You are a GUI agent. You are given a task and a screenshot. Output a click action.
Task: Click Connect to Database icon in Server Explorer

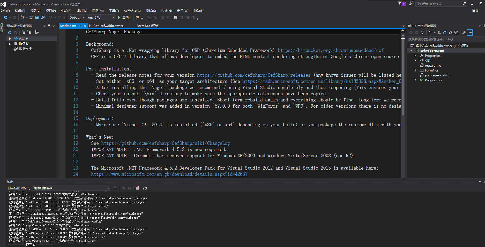click(x=23, y=32)
